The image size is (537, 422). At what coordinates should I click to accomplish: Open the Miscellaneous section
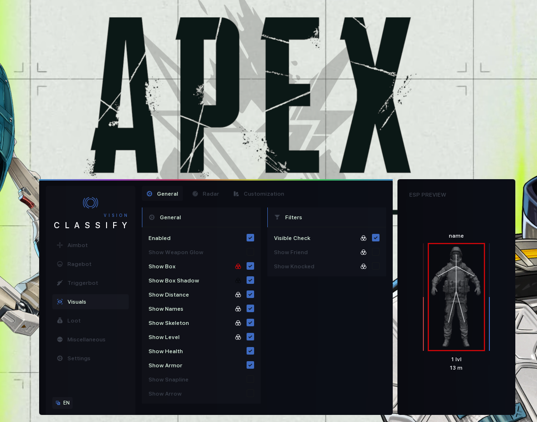click(x=91, y=339)
